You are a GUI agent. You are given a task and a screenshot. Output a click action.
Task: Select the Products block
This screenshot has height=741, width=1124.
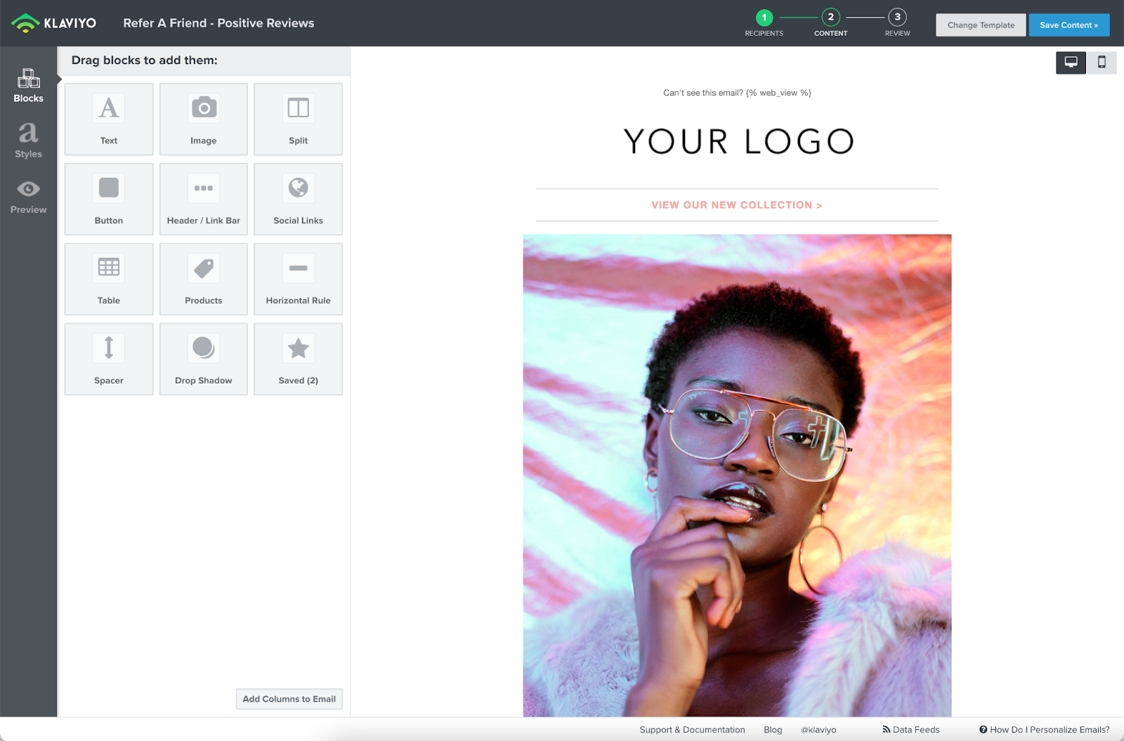coord(204,280)
